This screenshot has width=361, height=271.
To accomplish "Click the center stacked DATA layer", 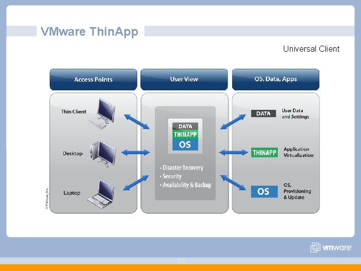I will click(x=185, y=126).
